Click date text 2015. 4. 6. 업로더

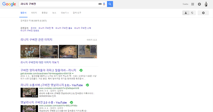51,91
